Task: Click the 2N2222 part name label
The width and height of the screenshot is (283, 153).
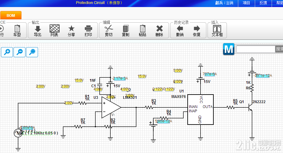Action: point(259,102)
